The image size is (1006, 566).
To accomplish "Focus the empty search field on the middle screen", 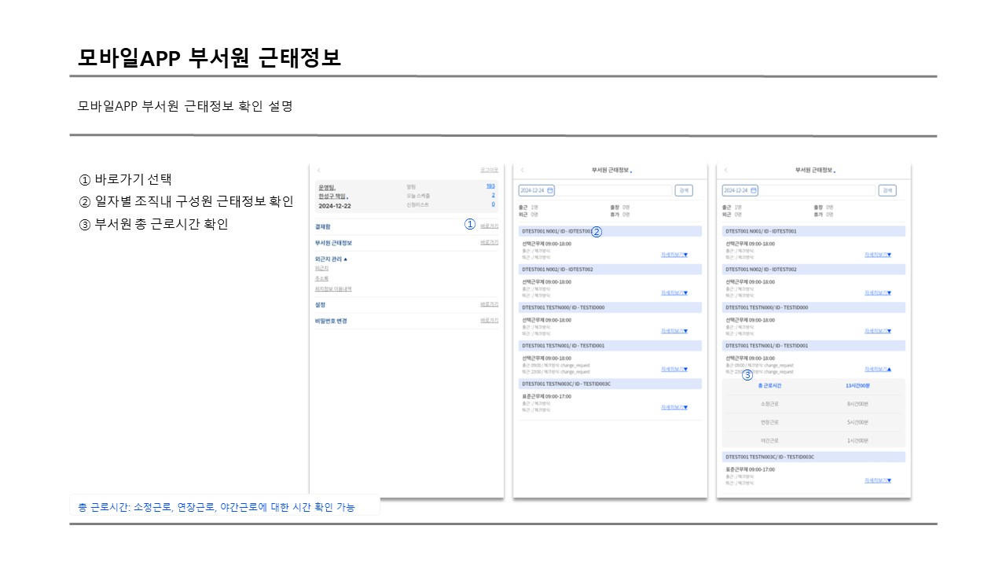I will (615, 190).
